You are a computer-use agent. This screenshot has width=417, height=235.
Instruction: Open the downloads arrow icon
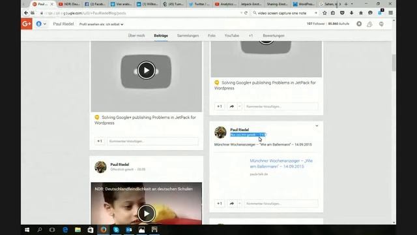(352, 13)
